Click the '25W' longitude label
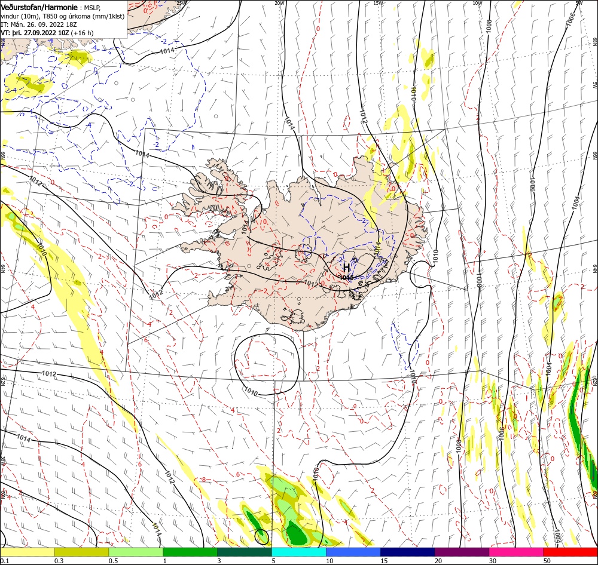 click(181, 2)
